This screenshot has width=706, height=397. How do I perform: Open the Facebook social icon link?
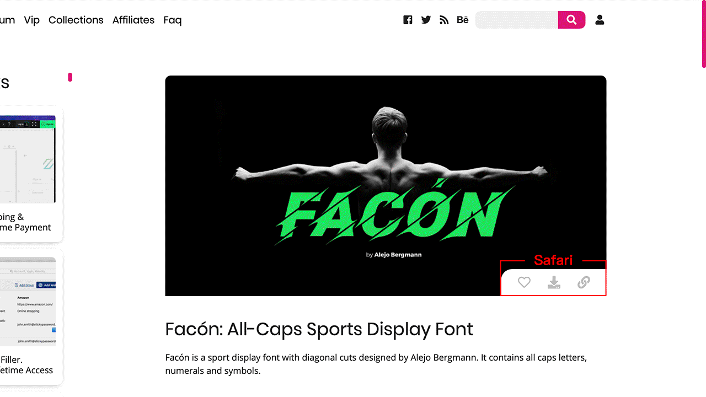point(408,20)
